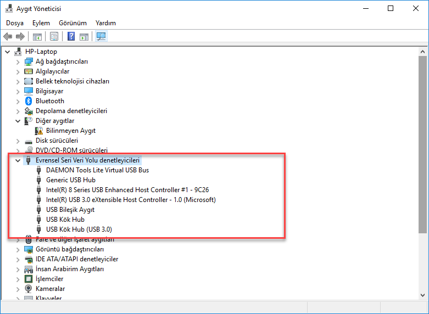Expand Bilgisayar category

[x=18, y=91]
